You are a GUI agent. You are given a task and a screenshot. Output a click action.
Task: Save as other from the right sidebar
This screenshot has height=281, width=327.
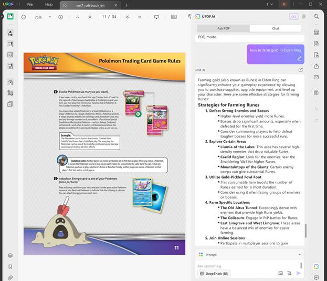316,93
